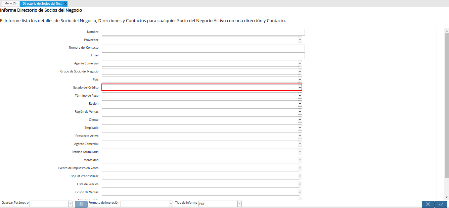Open the first Agente Comercial dropdown

pyautogui.click(x=300, y=63)
